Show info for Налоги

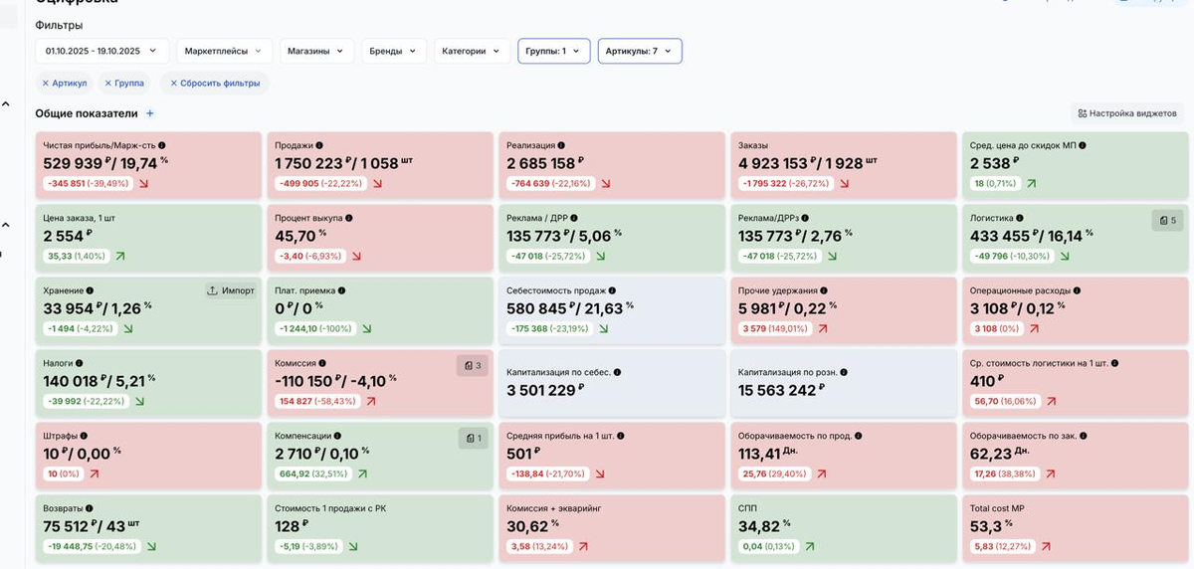tap(79, 363)
